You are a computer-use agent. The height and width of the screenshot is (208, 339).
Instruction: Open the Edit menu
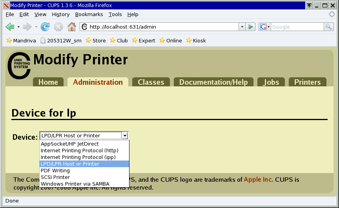24,15
